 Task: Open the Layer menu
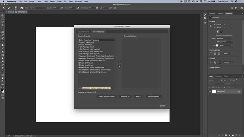pyautogui.click(x=39, y=2)
